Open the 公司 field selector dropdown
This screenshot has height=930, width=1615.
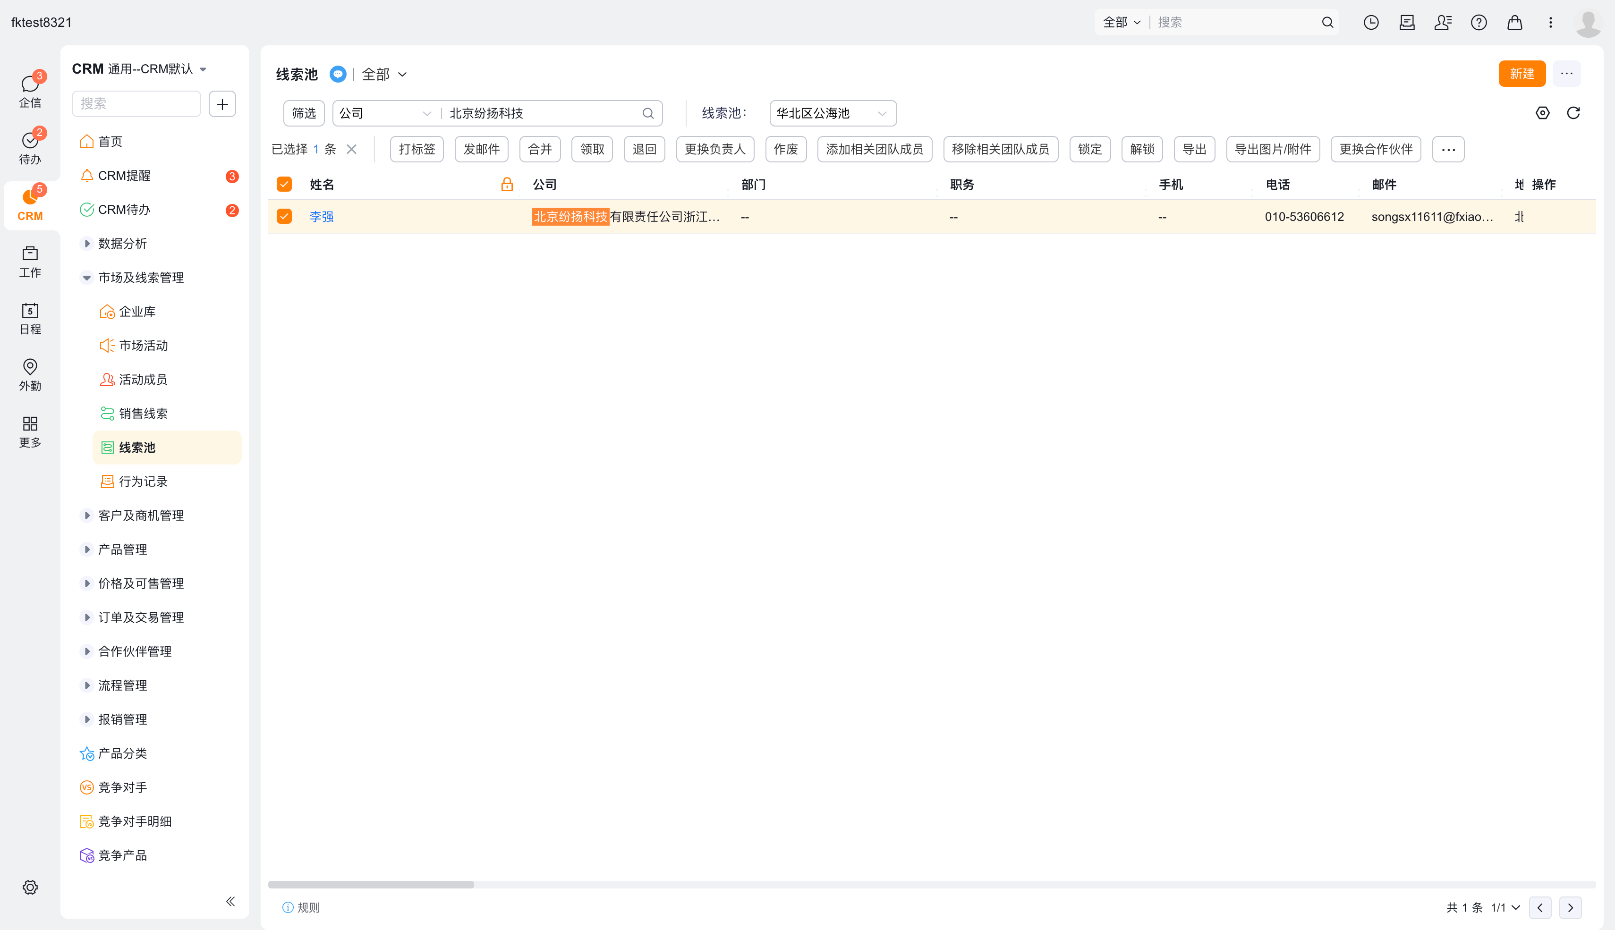tap(385, 113)
